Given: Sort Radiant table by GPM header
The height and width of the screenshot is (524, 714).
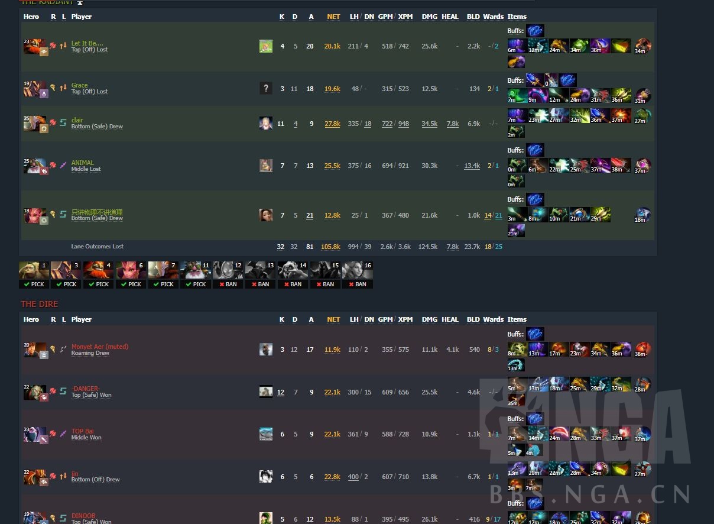Looking at the screenshot, I should (385, 17).
